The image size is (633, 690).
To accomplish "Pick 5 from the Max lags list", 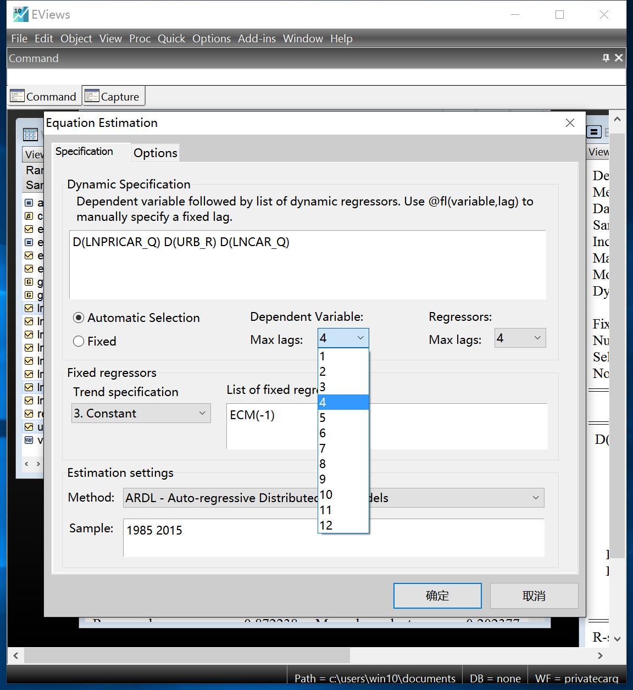I will 343,418.
